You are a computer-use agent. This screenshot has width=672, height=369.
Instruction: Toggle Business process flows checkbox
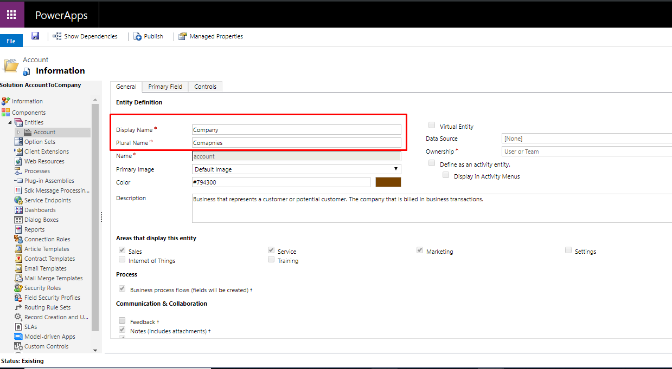click(x=122, y=289)
